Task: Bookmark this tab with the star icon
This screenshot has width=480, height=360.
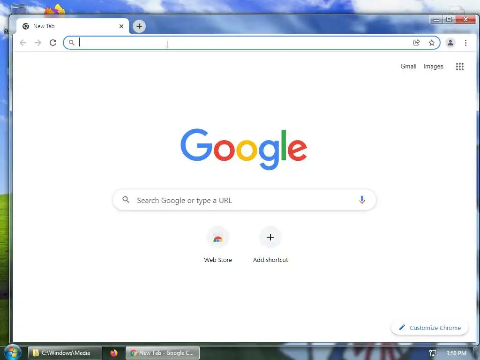Action: tap(432, 43)
